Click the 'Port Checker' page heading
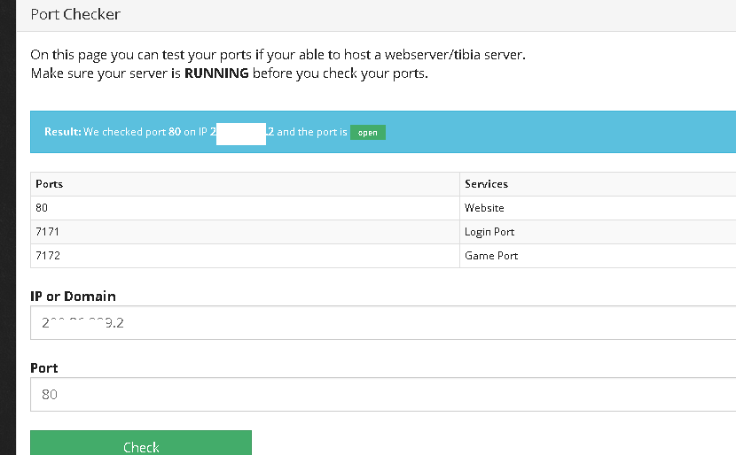Image resolution: width=736 pixels, height=455 pixels. coord(75,14)
